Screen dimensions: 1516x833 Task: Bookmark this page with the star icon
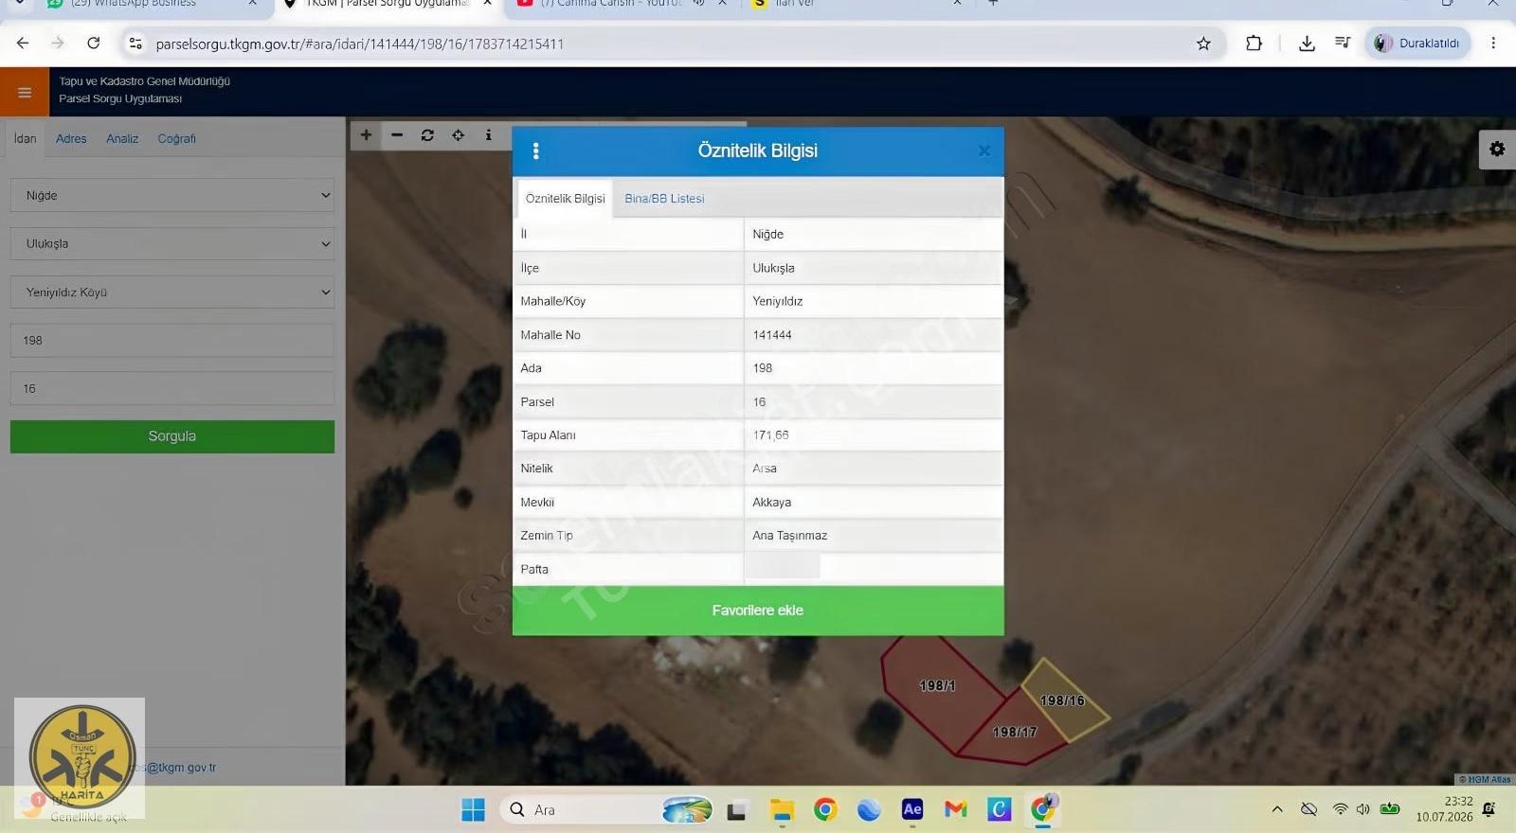[1203, 44]
